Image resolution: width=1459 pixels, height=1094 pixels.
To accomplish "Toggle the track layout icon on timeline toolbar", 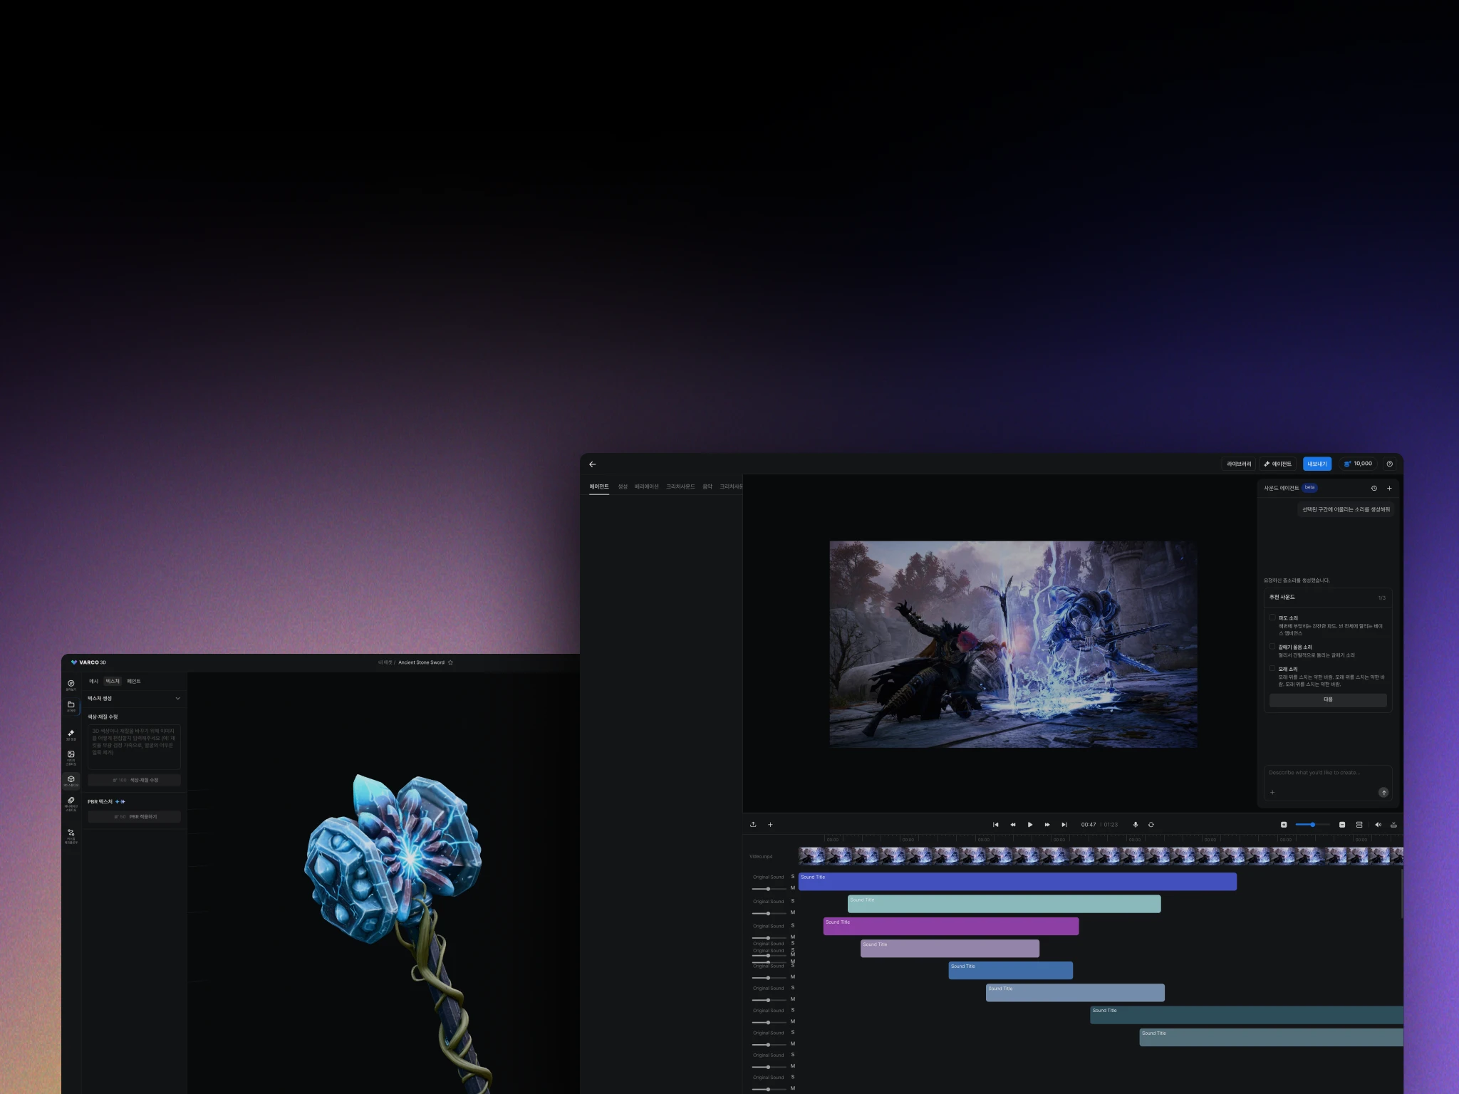I will point(1359,825).
